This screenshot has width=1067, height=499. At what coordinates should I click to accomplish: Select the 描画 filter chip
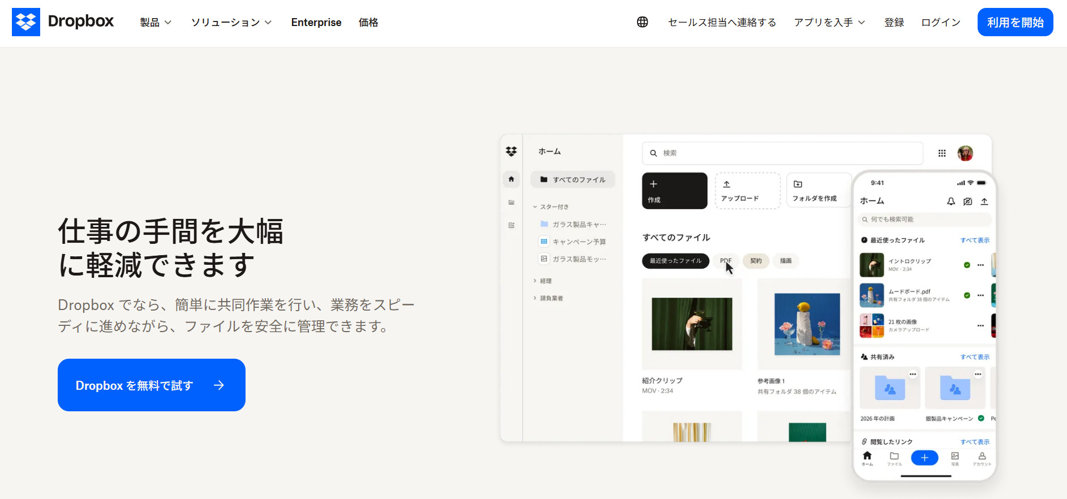786,261
